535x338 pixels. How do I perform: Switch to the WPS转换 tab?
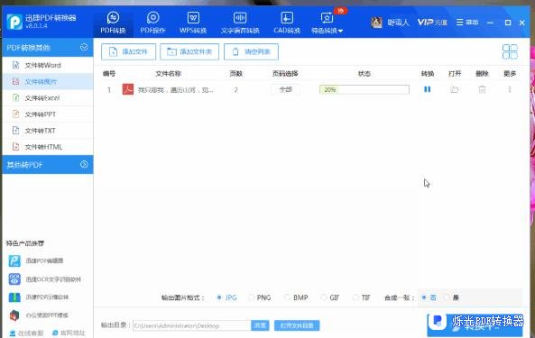coord(193,23)
